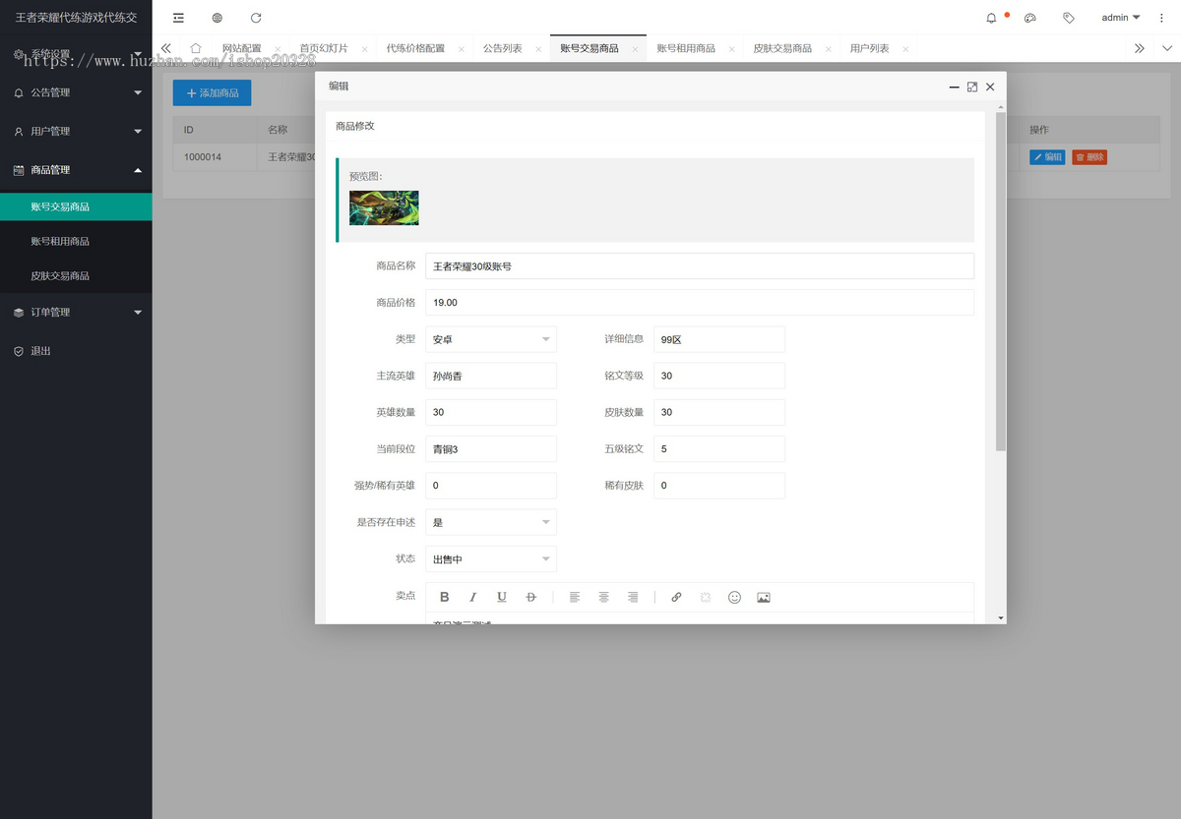Image resolution: width=1181 pixels, height=819 pixels.
Task: Toggle underline in the editor toolbar
Action: (x=502, y=597)
